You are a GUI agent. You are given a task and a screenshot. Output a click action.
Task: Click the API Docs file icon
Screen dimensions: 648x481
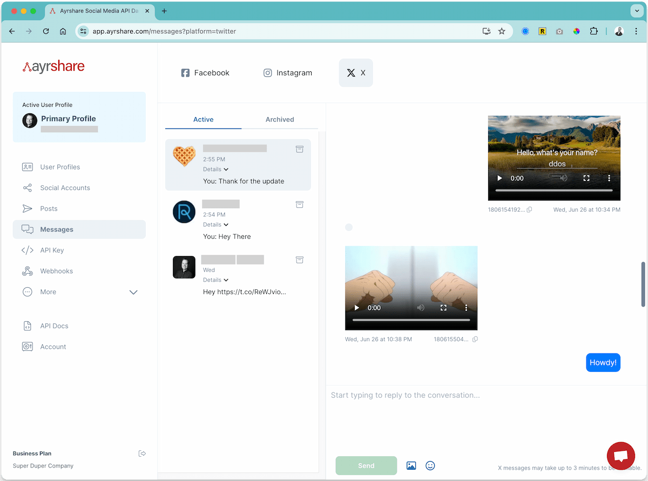(28, 326)
